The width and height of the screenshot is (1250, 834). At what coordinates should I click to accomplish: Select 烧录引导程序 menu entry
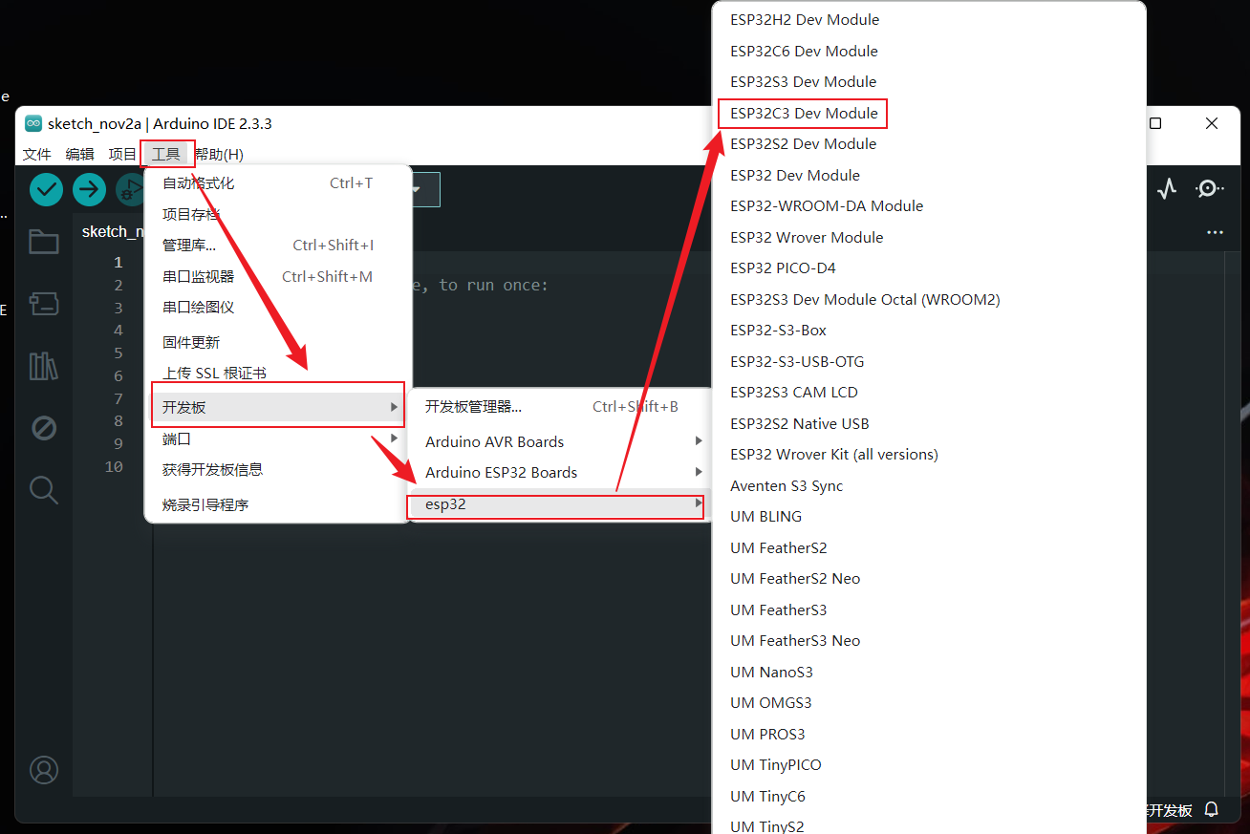click(x=278, y=504)
